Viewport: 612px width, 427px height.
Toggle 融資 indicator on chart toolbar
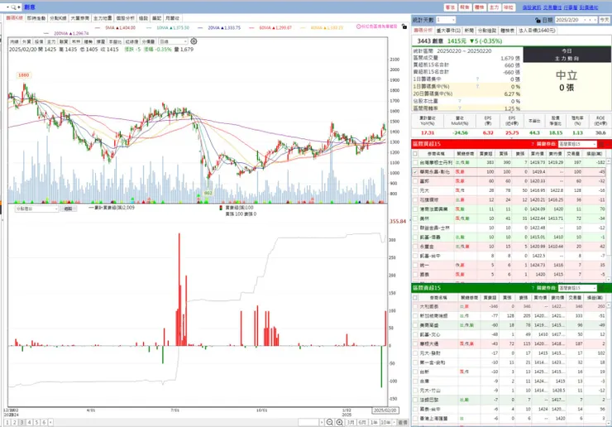coord(64,41)
